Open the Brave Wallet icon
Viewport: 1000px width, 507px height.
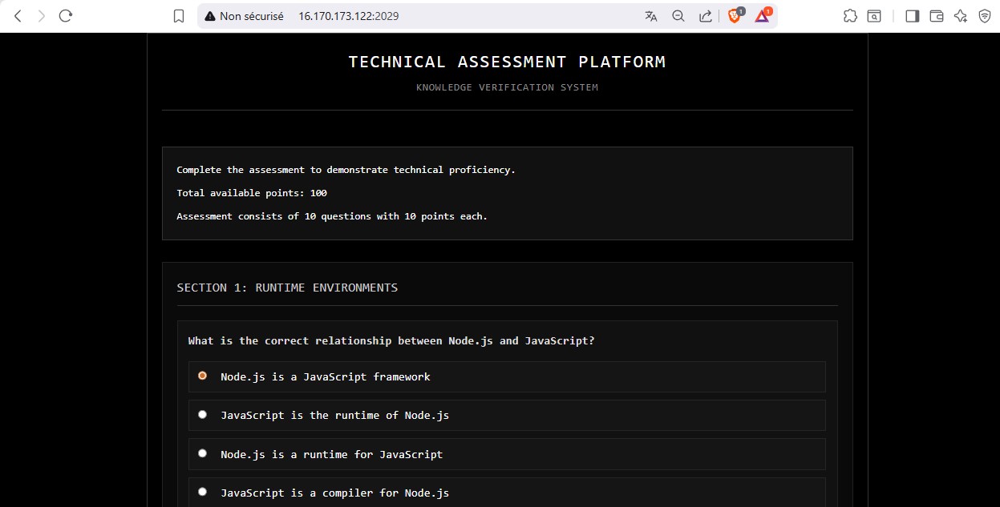coord(936,16)
